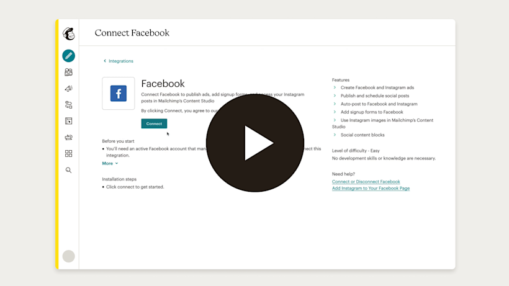Image resolution: width=509 pixels, height=286 pixels.
Task: Expand 'Publish and schedule social posts' chevron
Action: click(x=335, y=96)
